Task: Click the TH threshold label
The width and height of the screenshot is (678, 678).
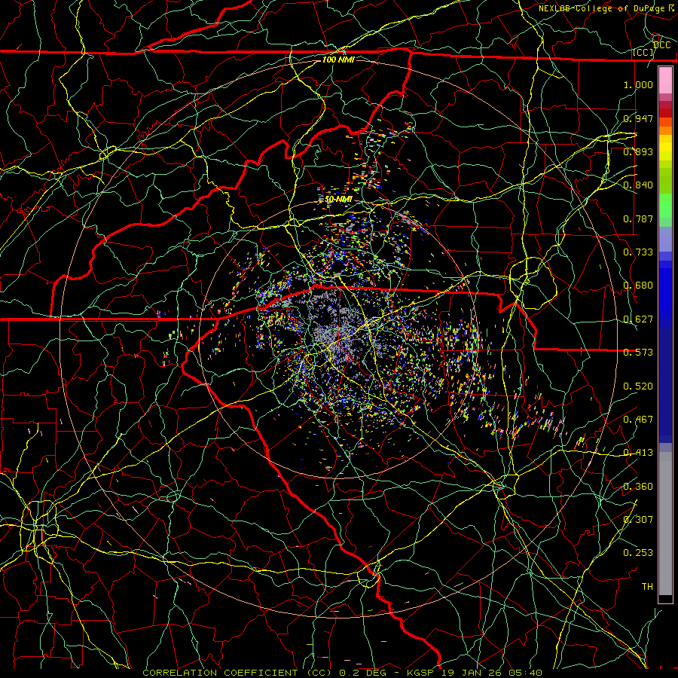Action: (x=647, y=586)
